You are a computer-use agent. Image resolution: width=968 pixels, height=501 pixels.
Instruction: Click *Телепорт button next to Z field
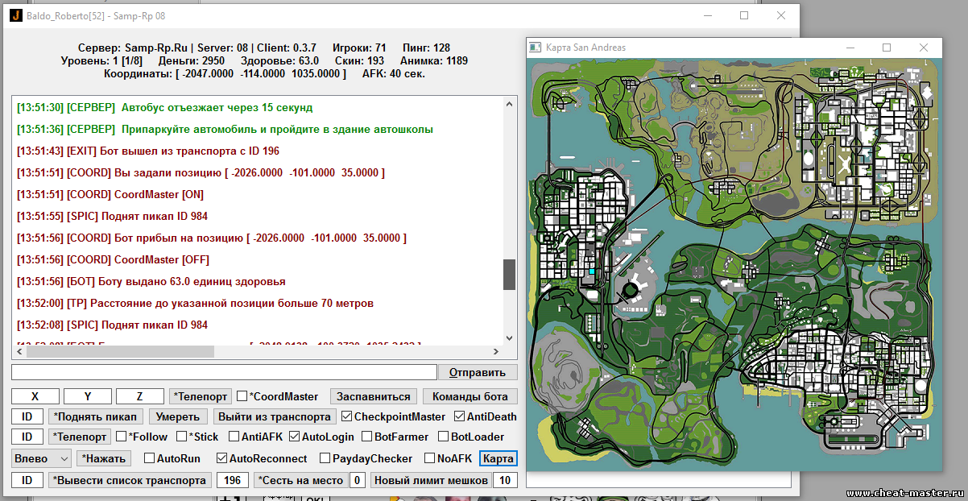click(x=201, y=396)
